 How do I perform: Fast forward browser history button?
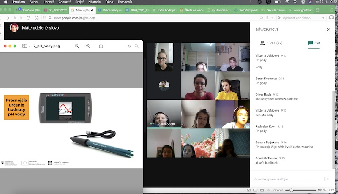click(x=22, y=18)
